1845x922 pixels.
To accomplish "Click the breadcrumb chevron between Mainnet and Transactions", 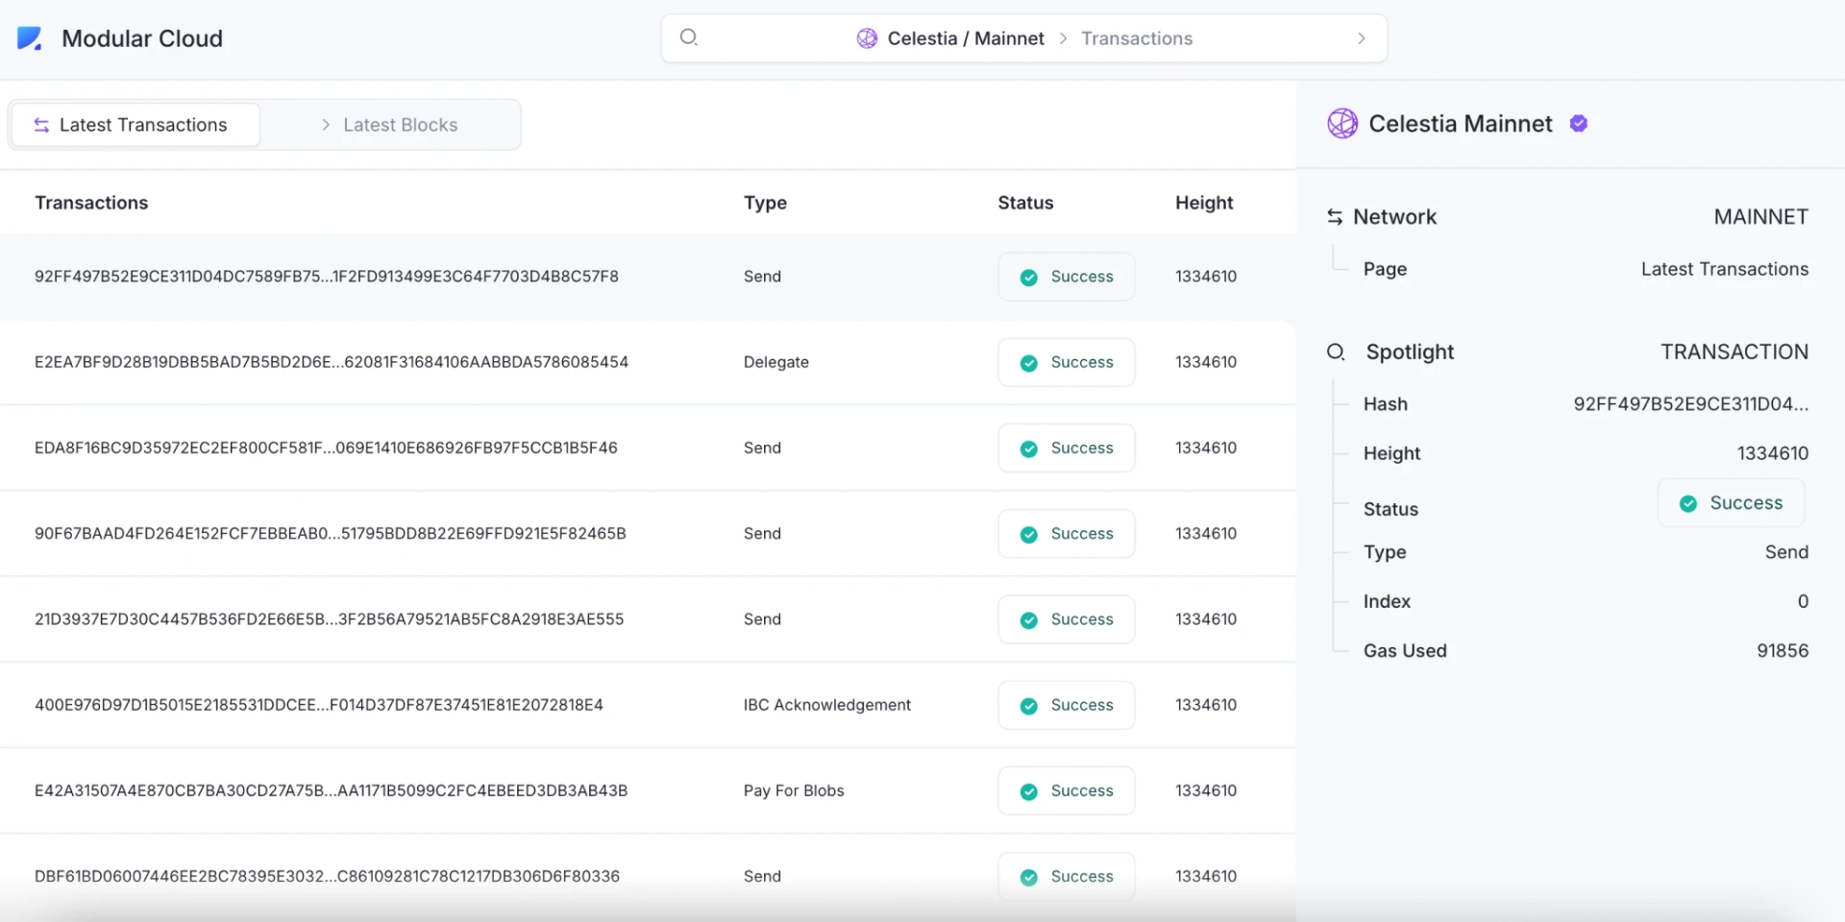I will 1063,38.
